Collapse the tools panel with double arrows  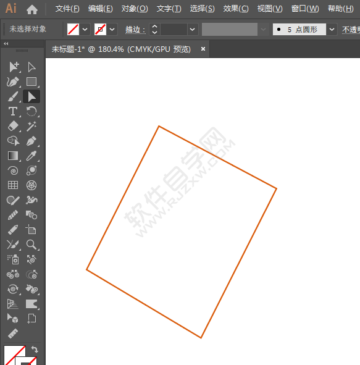tap(6, 43)
